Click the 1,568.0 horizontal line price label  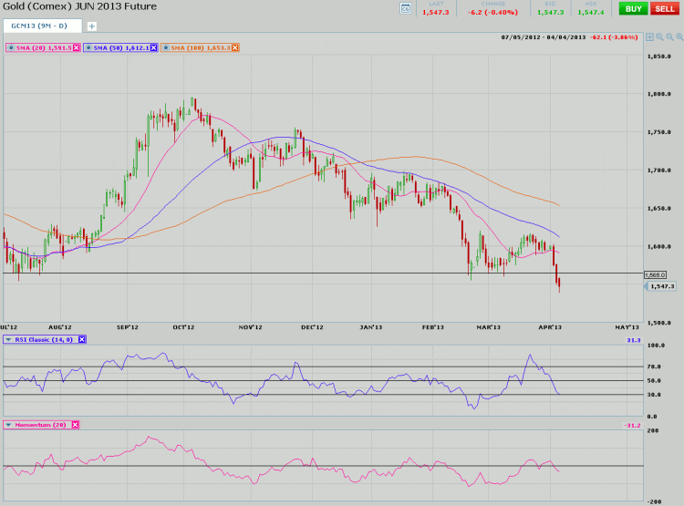(x=657, y=274)
